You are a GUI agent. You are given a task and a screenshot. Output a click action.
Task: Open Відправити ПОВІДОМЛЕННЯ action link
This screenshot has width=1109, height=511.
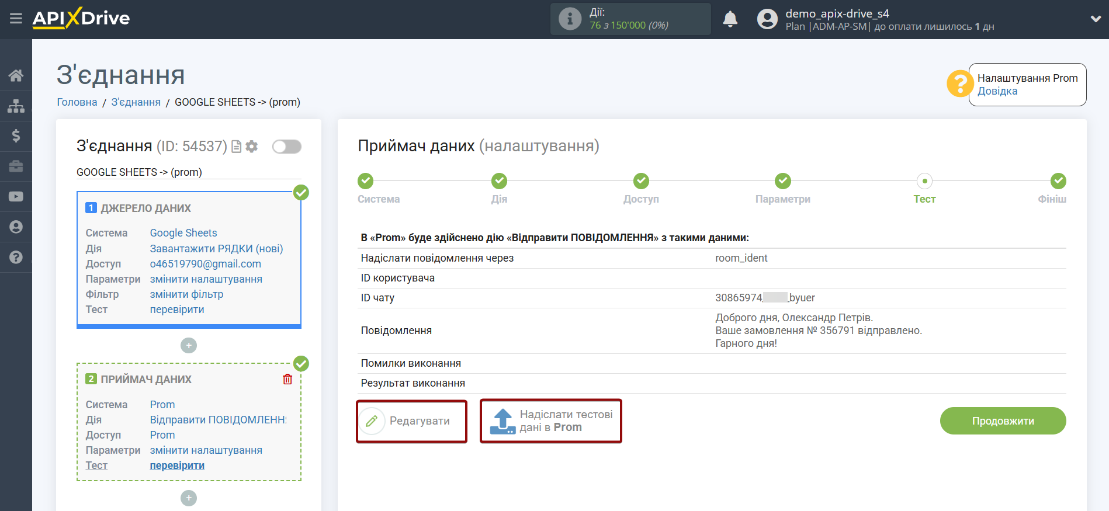pos(219,420)
